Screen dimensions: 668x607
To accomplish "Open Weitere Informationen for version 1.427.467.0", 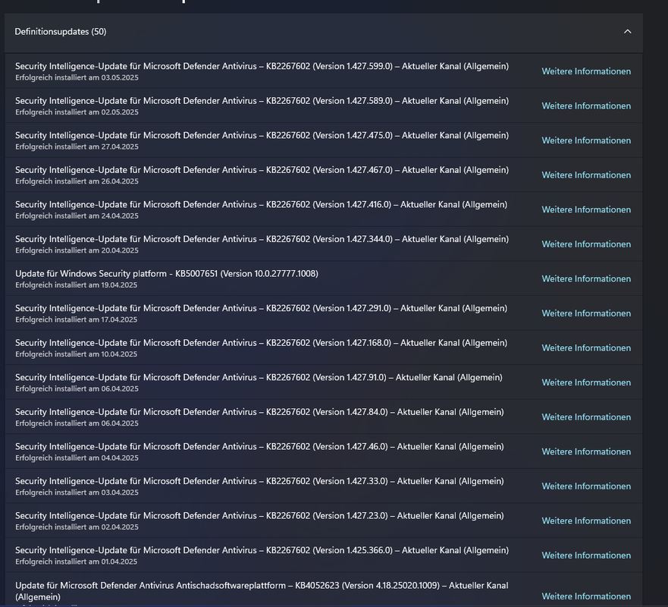I will (x=586, y=175).
